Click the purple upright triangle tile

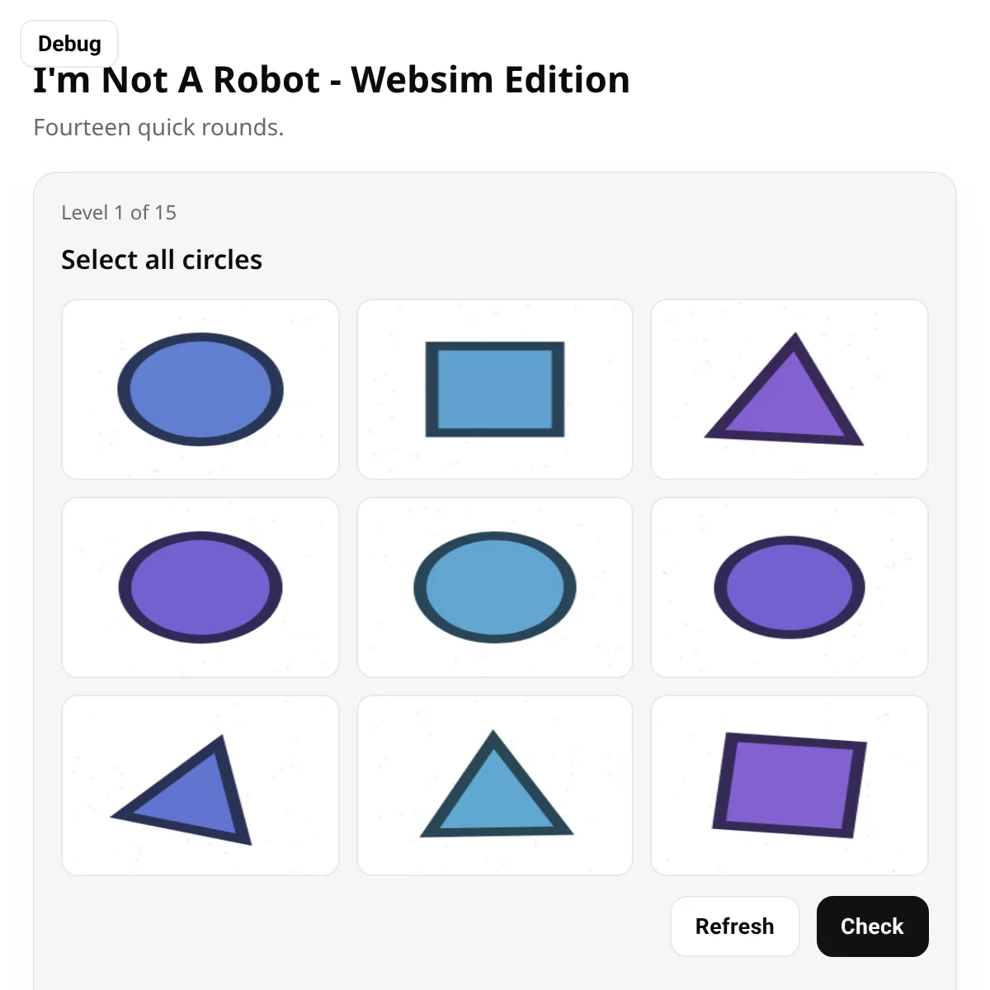[789, 389]
